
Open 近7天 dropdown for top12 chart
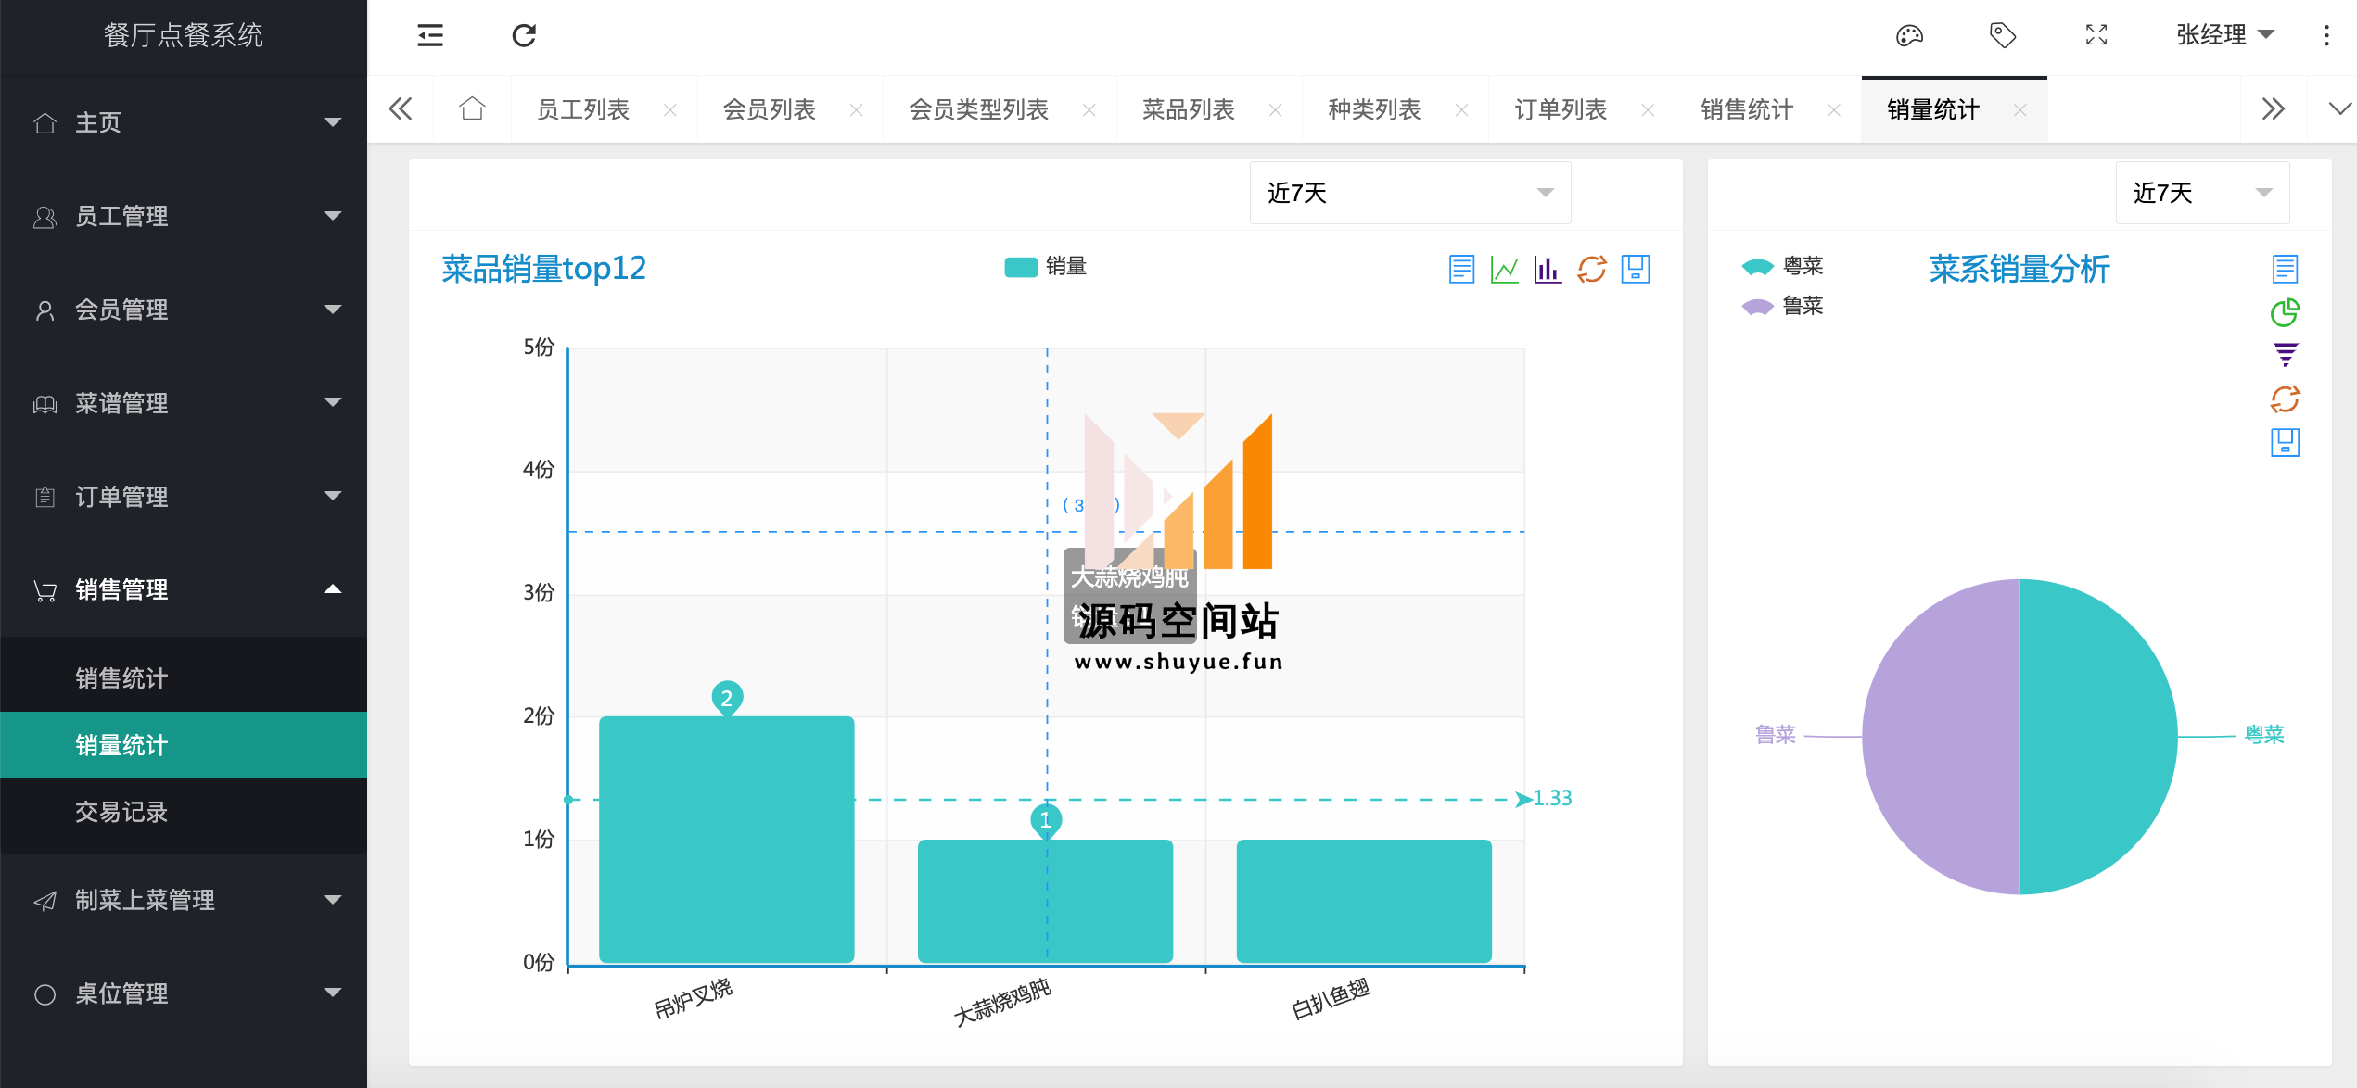click(1409, 193)
